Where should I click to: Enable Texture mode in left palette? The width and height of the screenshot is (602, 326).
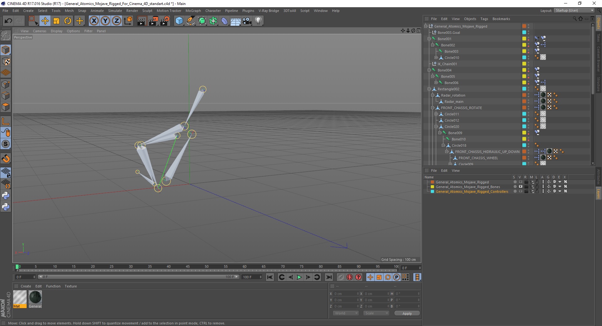[6, 61]
